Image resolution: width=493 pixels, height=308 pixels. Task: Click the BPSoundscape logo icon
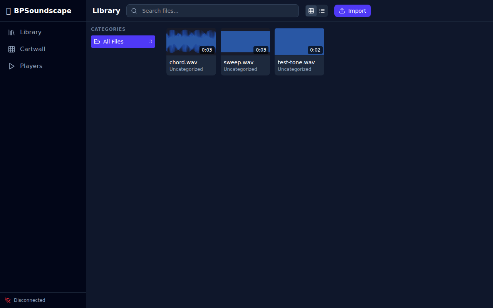(8, 11)
